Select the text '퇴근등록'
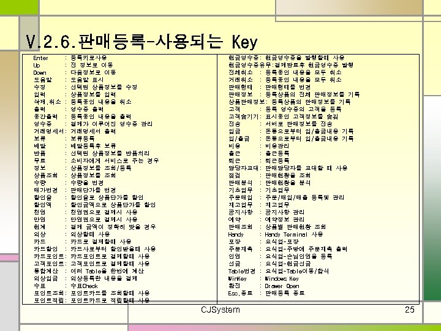 pyautogui.click(x=277, y=161)
